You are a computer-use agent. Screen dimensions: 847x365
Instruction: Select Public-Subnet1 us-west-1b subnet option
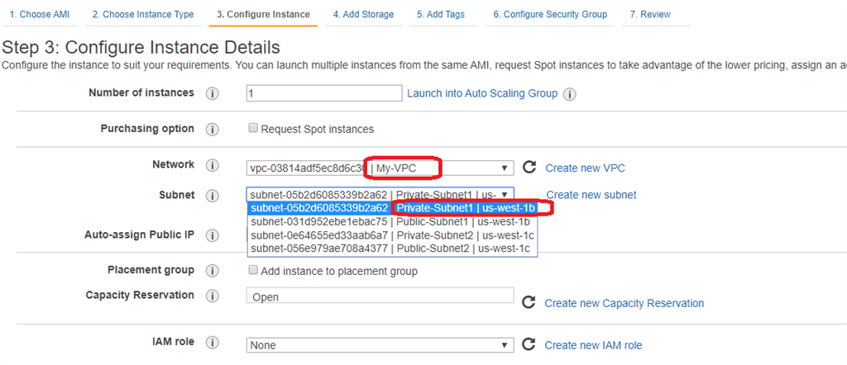[x=390, y=221]
